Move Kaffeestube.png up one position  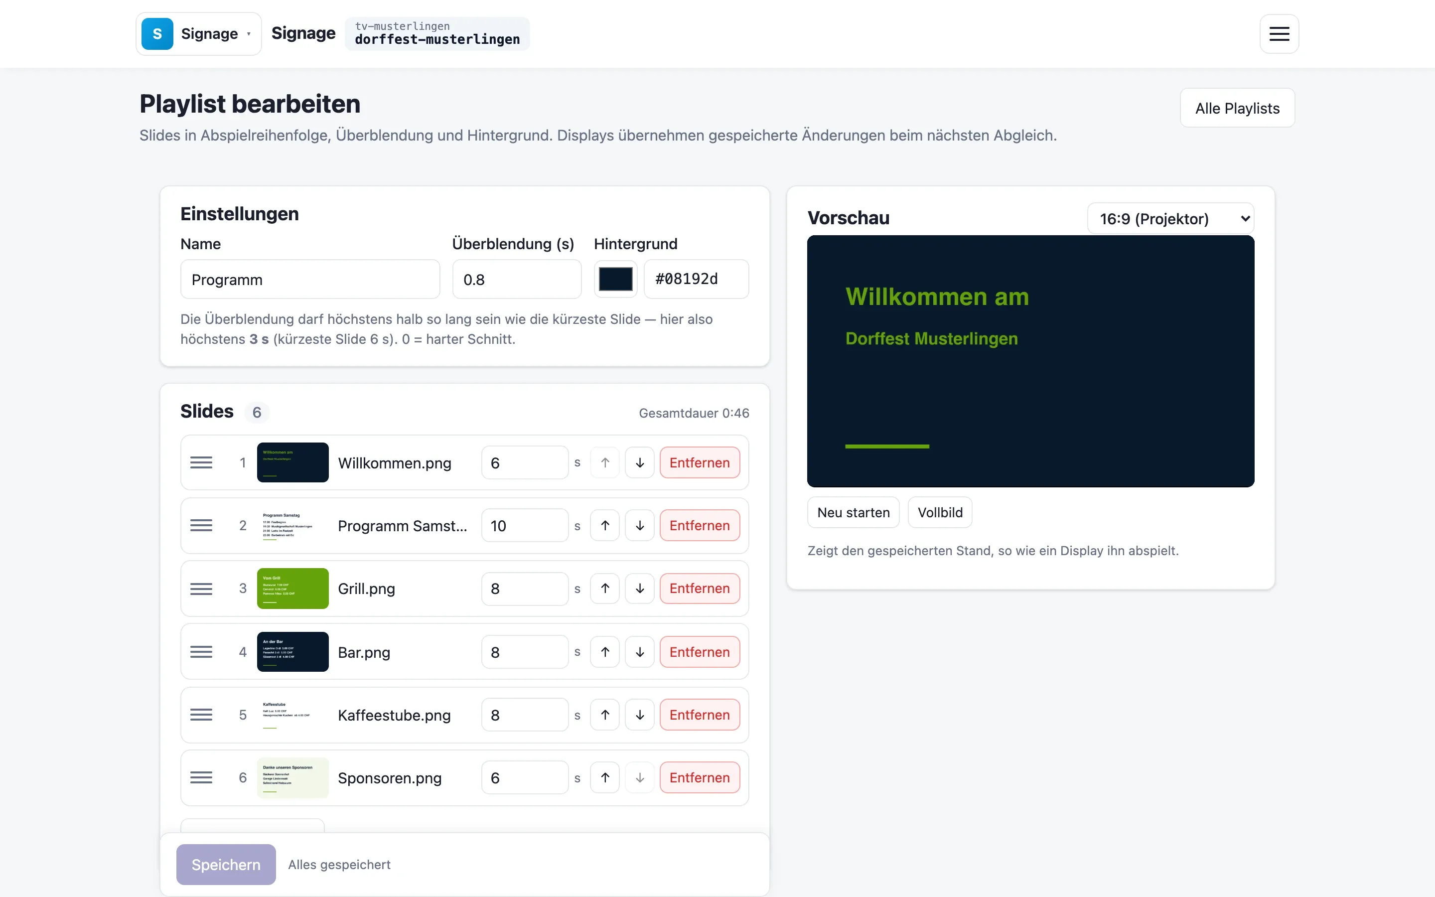click(605, 715)
